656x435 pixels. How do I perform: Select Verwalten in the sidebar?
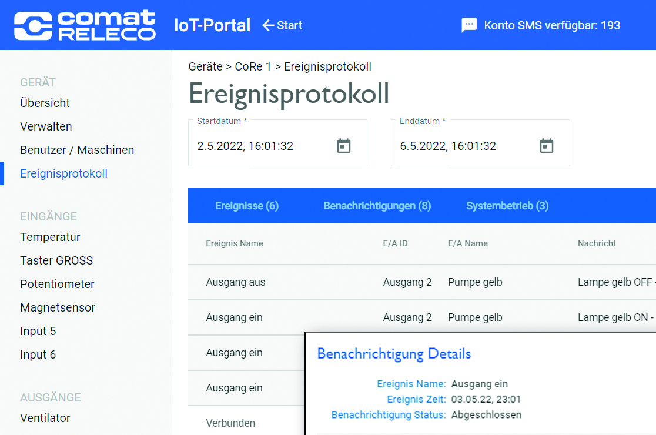pyautogui.click(x=46, y=126)
